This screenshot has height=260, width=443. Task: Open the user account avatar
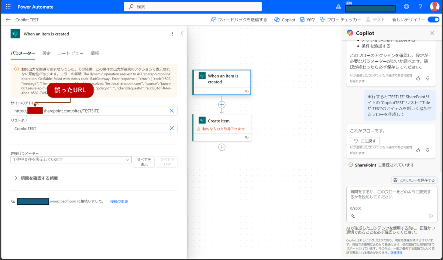(x=435, y=7)
